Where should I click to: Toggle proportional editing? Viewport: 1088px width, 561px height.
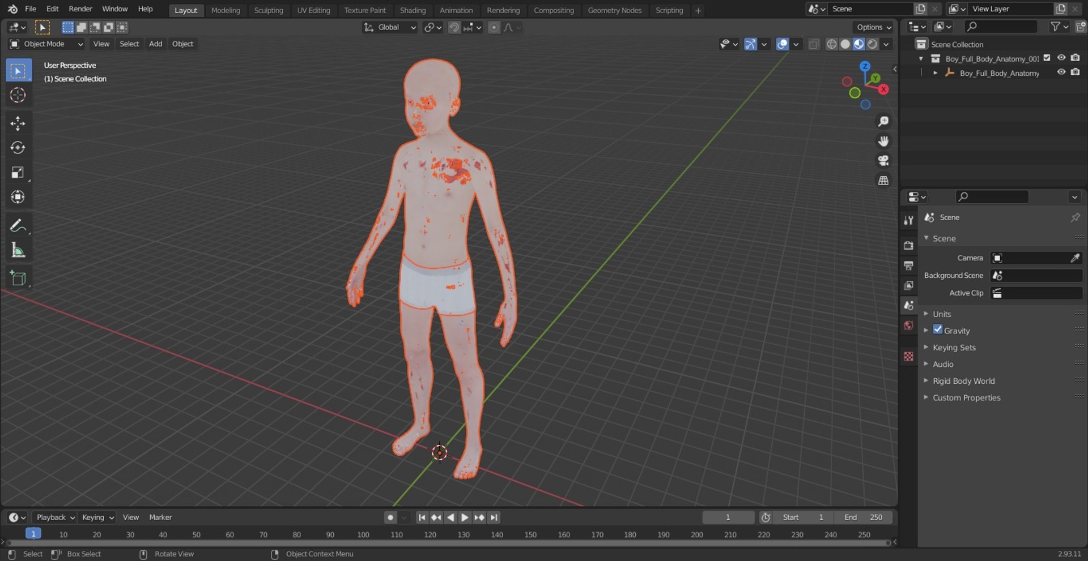(494, 27)
